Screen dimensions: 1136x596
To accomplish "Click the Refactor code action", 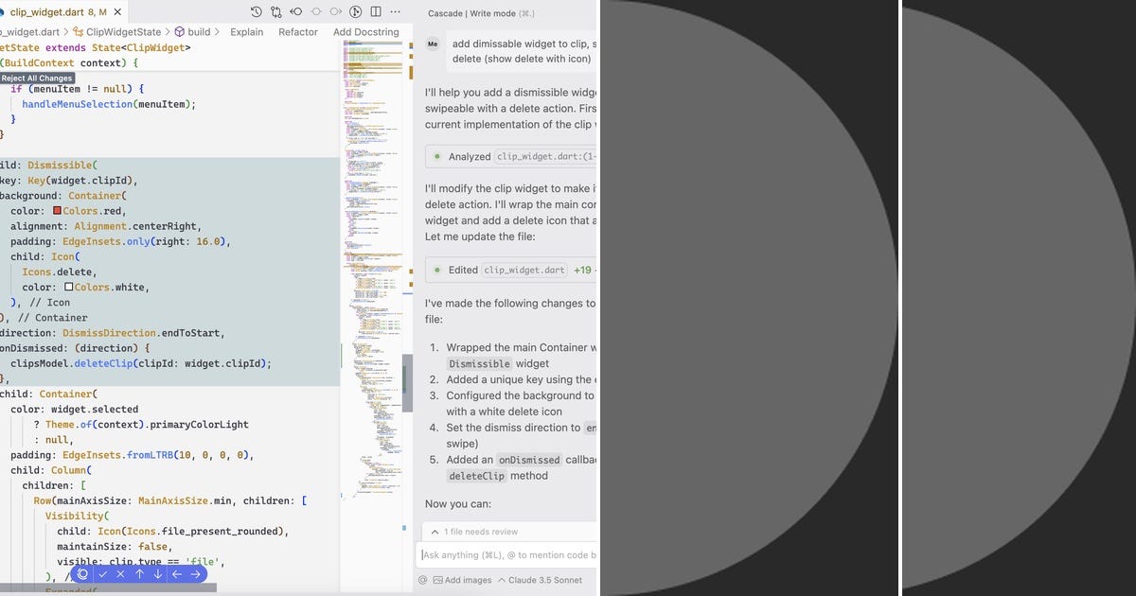I will point(297,31).
